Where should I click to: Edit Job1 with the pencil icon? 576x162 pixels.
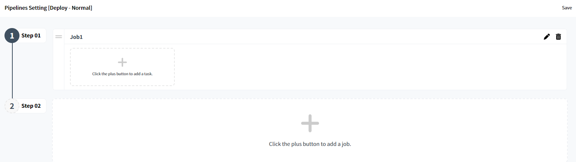(547, 37)
